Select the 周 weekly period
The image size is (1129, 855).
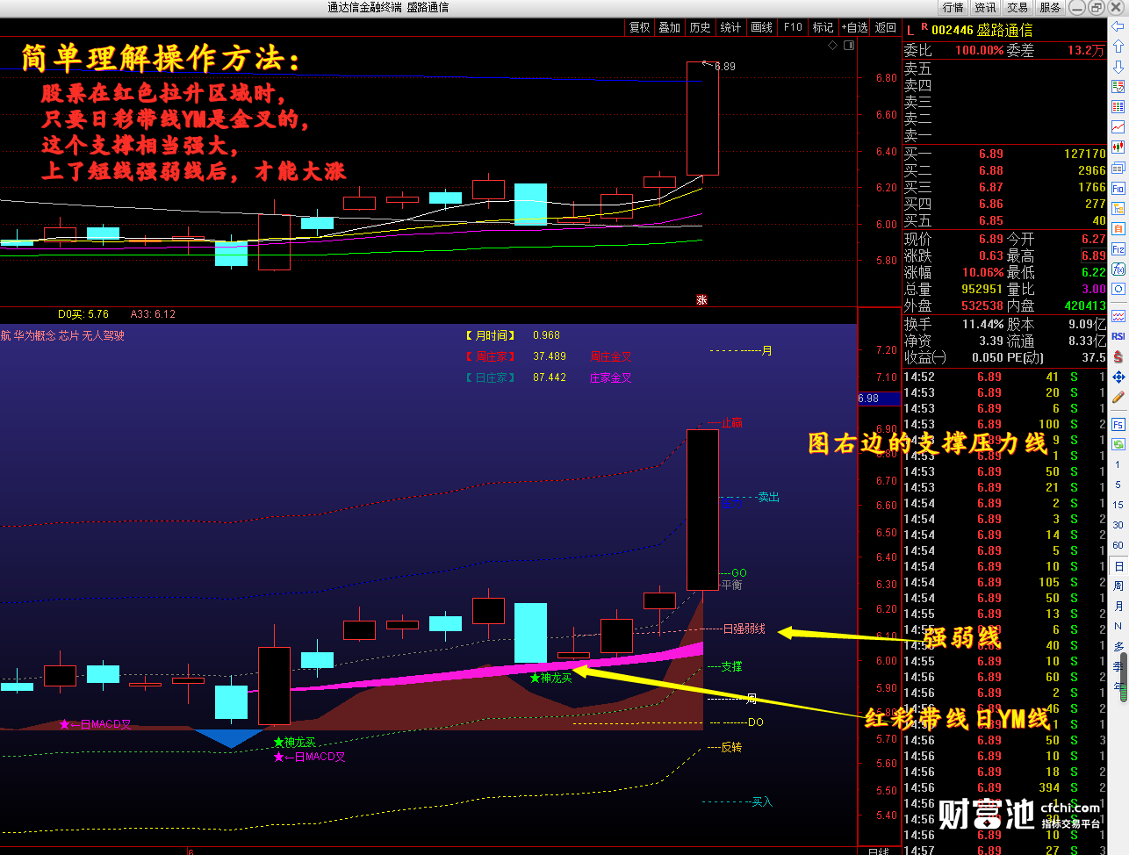pyautogui.click(x=1118, y=586)
